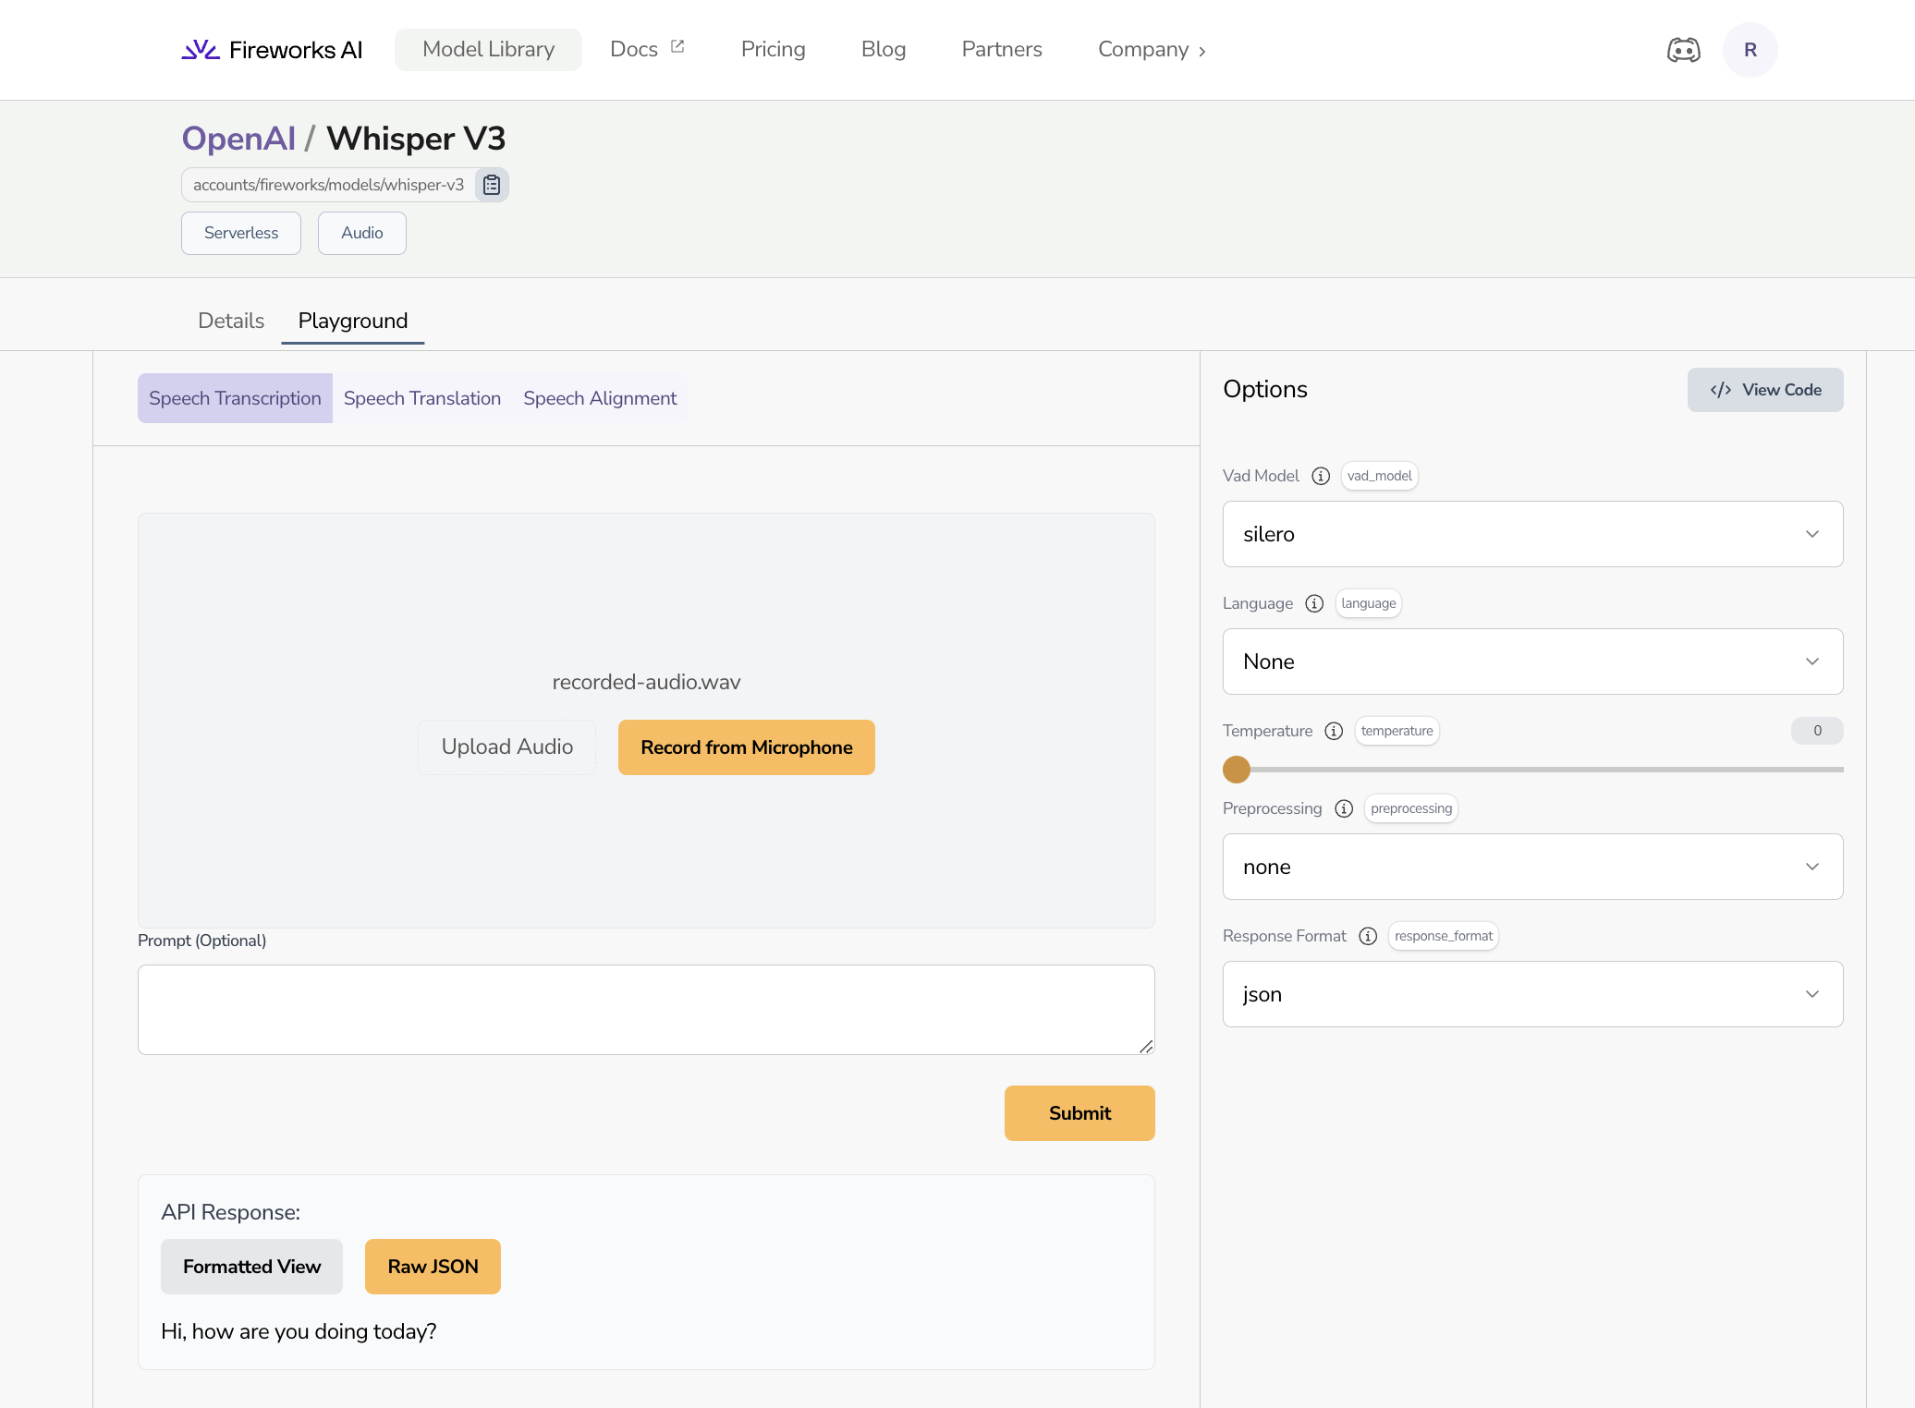Switch to the Details tab
Screen dimensions: 1915x1408
[231, 321]
